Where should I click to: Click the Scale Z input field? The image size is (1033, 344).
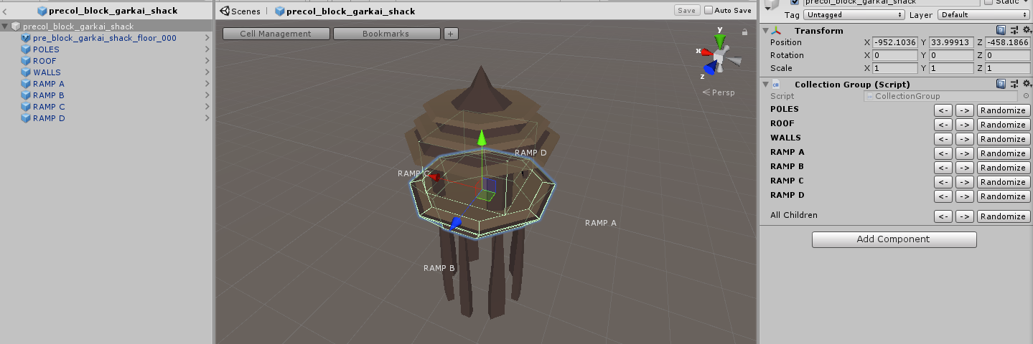click(x=1009, y=68)
